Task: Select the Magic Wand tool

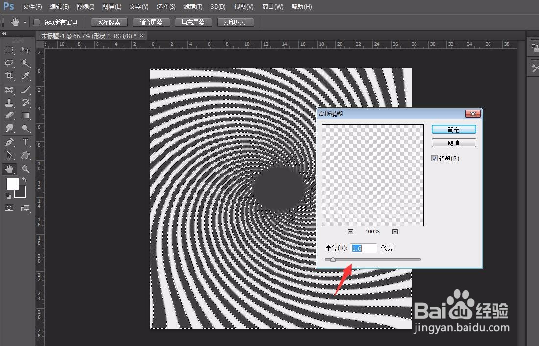Action: tap(25, 63)
